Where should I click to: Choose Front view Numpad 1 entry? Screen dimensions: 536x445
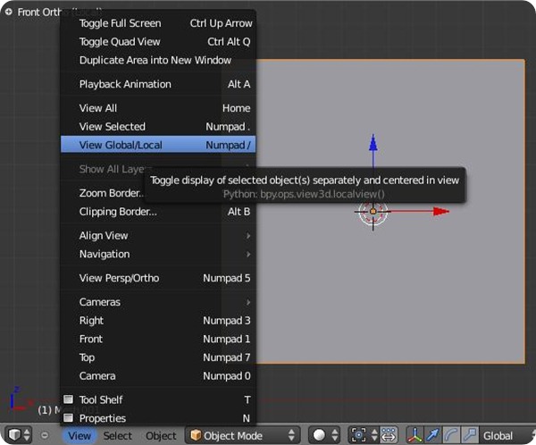pyautogui.click(x=158, y=339)
